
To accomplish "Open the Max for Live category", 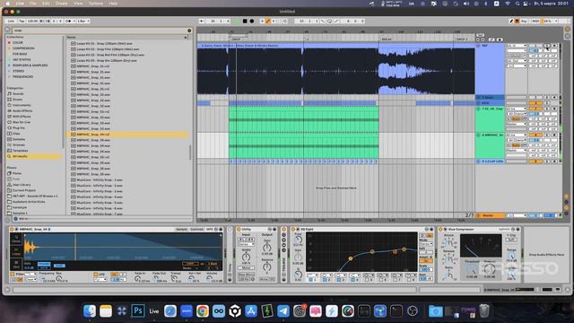I will [x=22, y=122].
